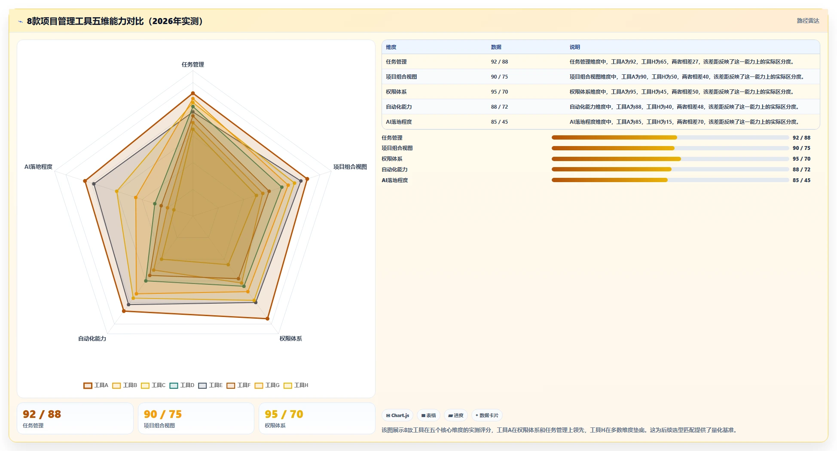The height and width of the screenshot is (451, 837).
Task: Click the description starting 任务管理维度中
Action: (x=682, y=62)
